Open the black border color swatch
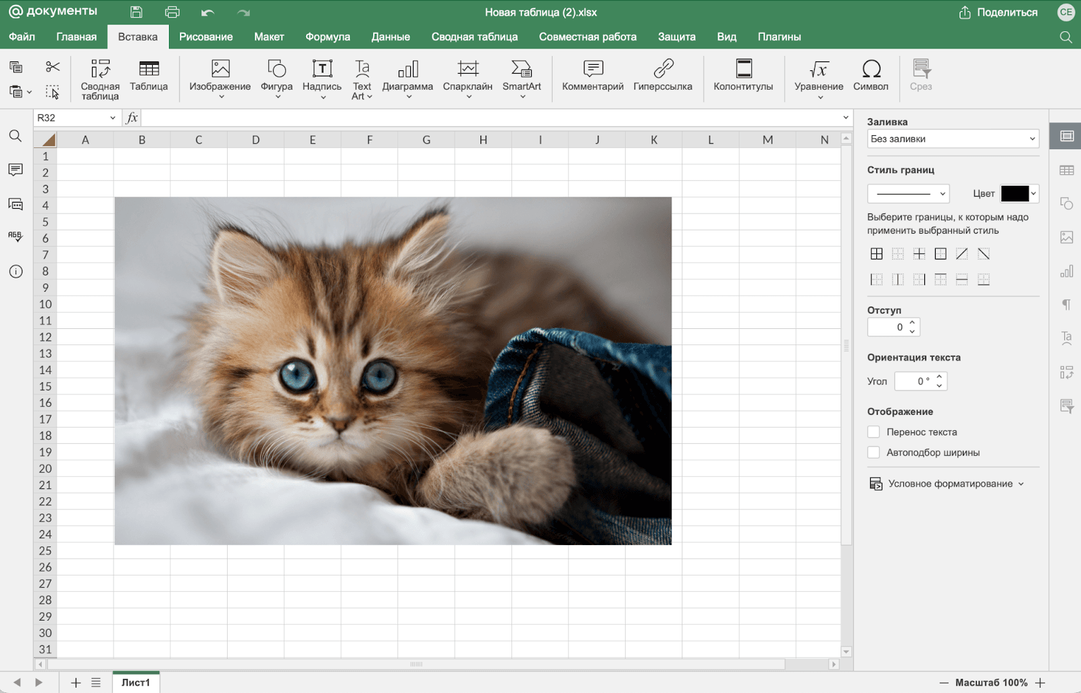This screenshot has height=693, width=1081. click(1015, 194)
